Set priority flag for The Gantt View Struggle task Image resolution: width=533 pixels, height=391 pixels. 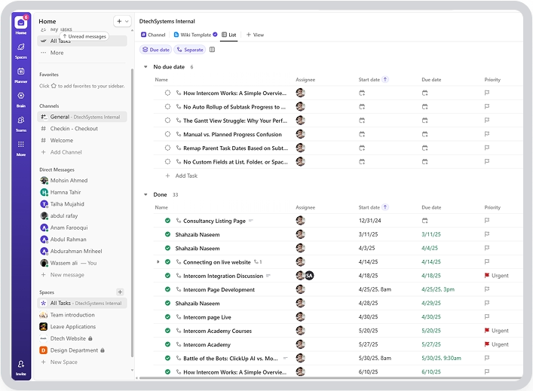coord(487,121)
